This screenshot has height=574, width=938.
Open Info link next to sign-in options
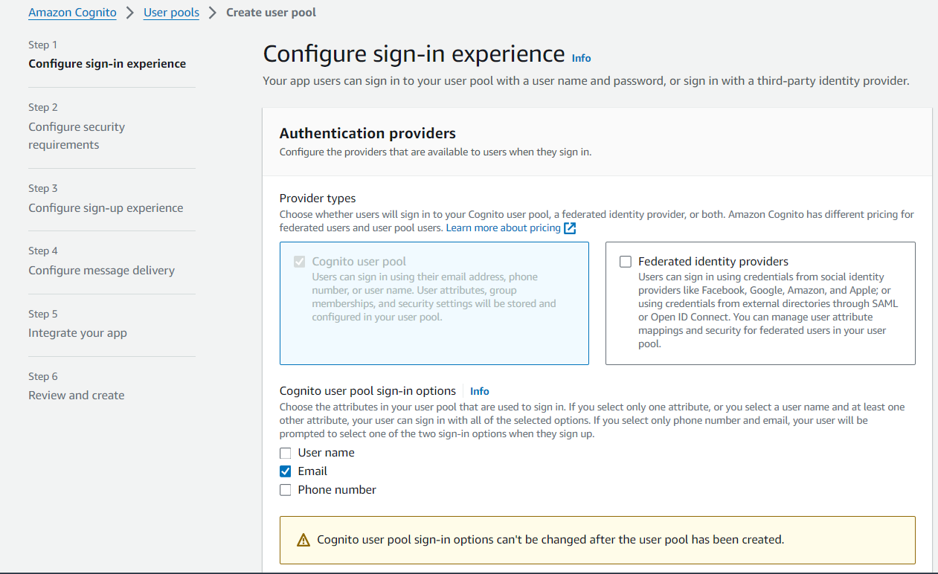[480, 391]
